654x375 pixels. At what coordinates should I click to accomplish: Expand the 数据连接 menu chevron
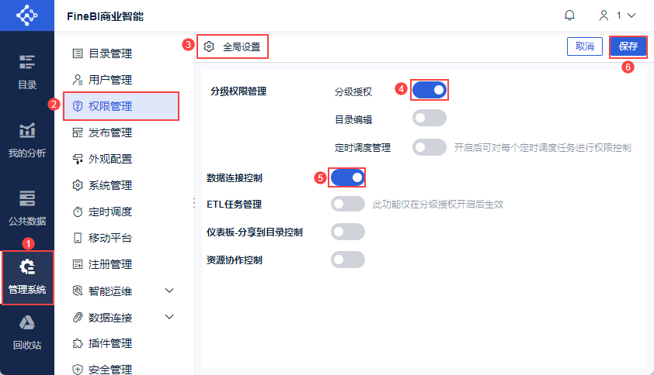[x=170, y=317]
